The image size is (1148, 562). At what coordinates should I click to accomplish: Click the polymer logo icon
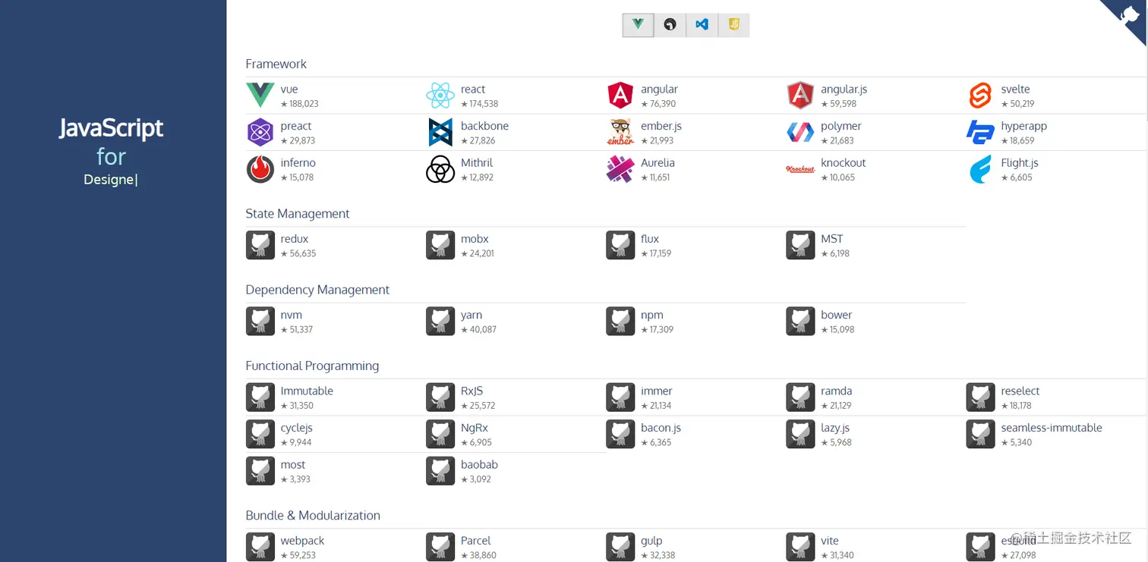[800, 133]
